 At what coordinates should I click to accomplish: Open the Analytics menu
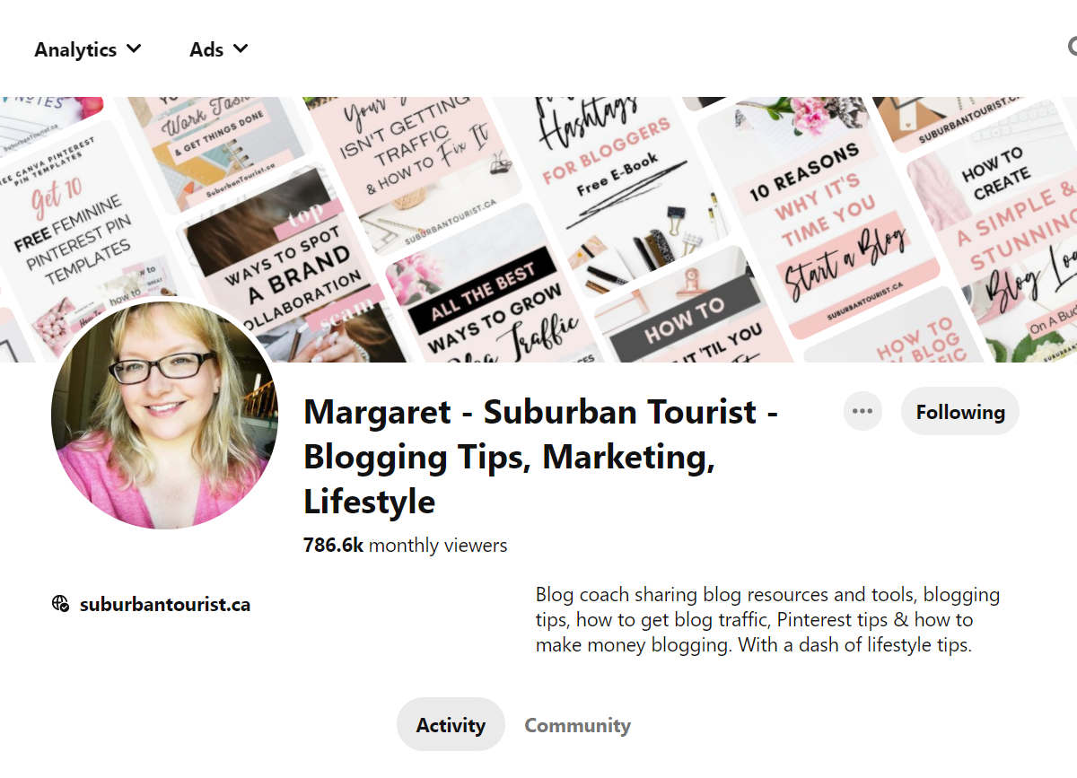(x=88, y=49)
